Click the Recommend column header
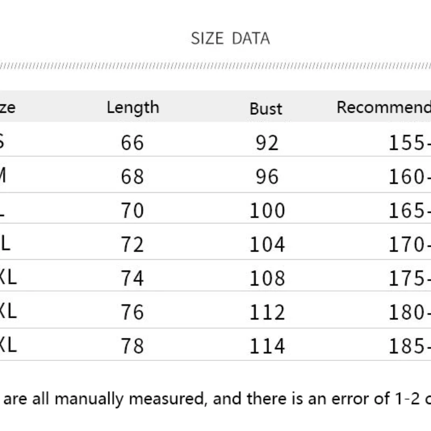 [383, 107]
